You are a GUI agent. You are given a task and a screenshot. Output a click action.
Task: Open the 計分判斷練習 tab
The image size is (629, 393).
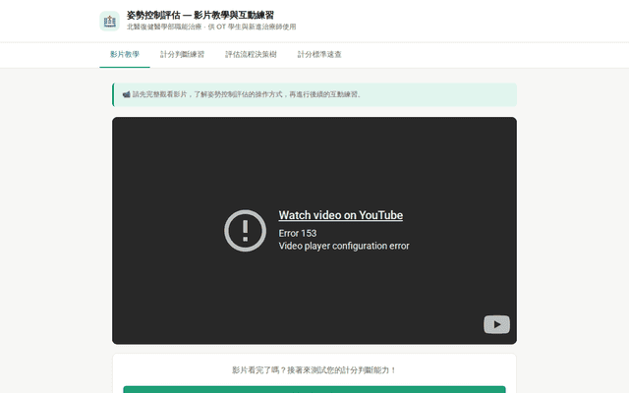tap(182, 55)
